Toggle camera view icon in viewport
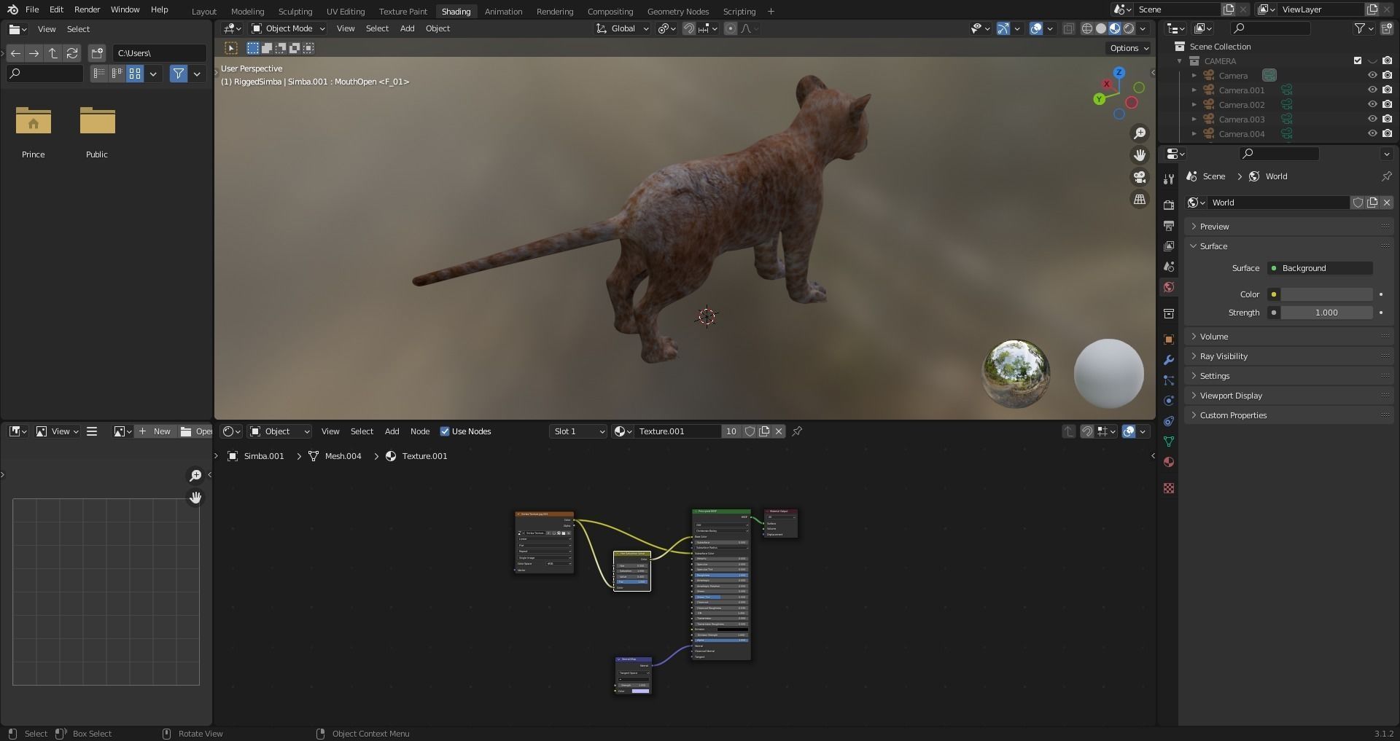The image size is (1400, 741). coord(1139,177)
